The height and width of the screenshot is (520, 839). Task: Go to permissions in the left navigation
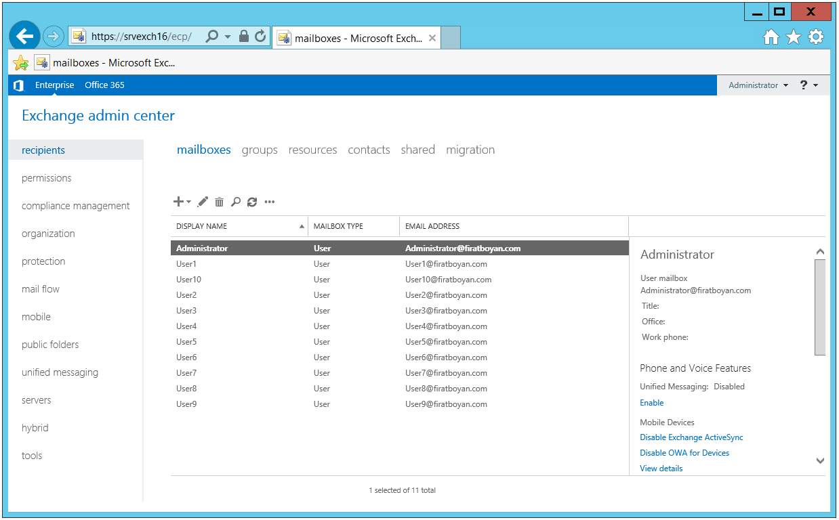click(x=46, y=178)
